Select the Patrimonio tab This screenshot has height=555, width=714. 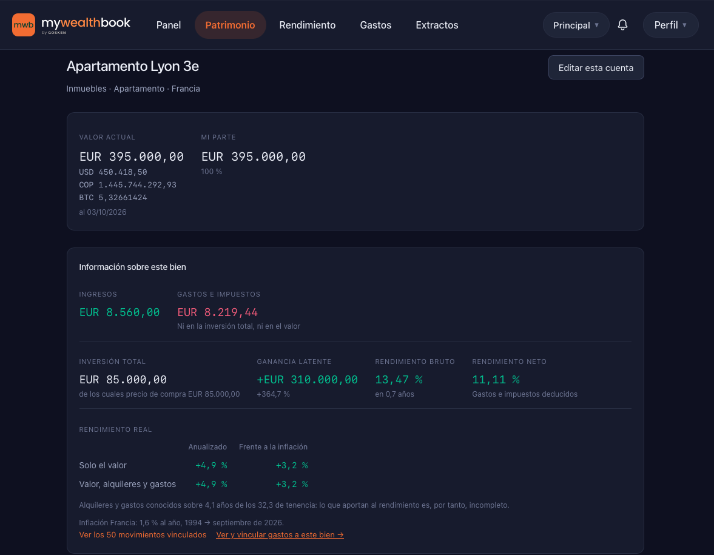coord(230,25)
